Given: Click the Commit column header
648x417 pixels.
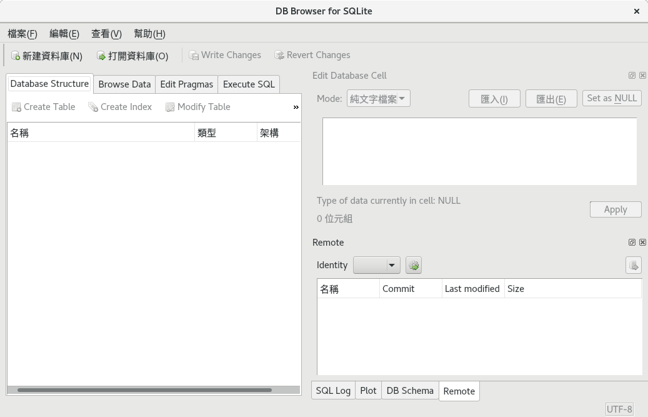Looking at the screenshot, I should [411, 289].
